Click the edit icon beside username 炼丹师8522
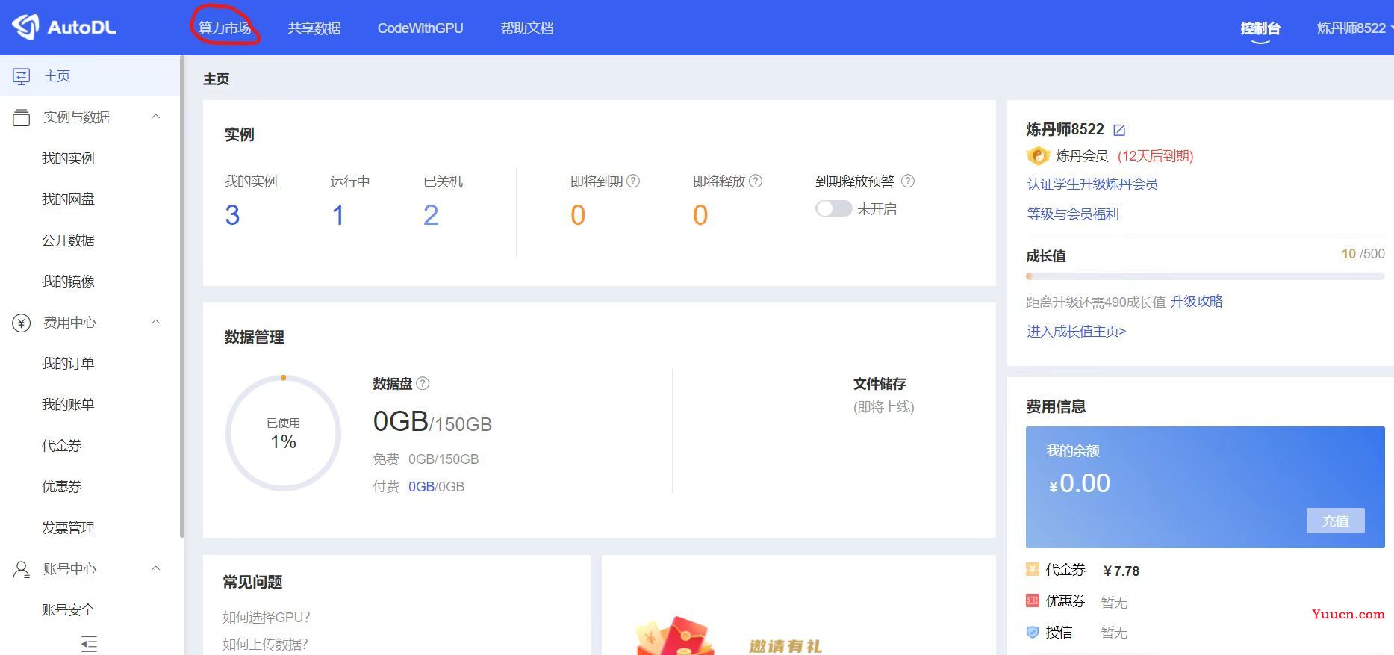The image size is (1394, 655). coord(1119,131)
